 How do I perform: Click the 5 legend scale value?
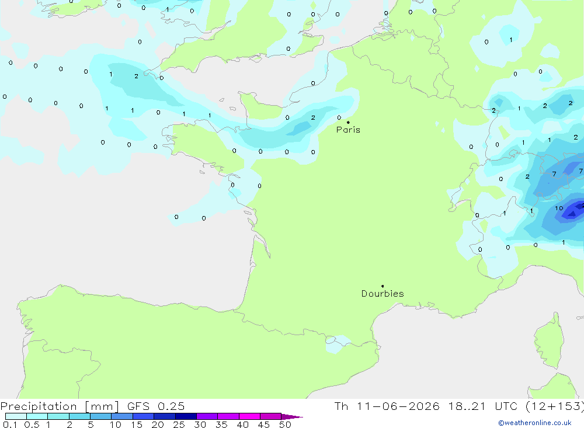click(91, 424)
